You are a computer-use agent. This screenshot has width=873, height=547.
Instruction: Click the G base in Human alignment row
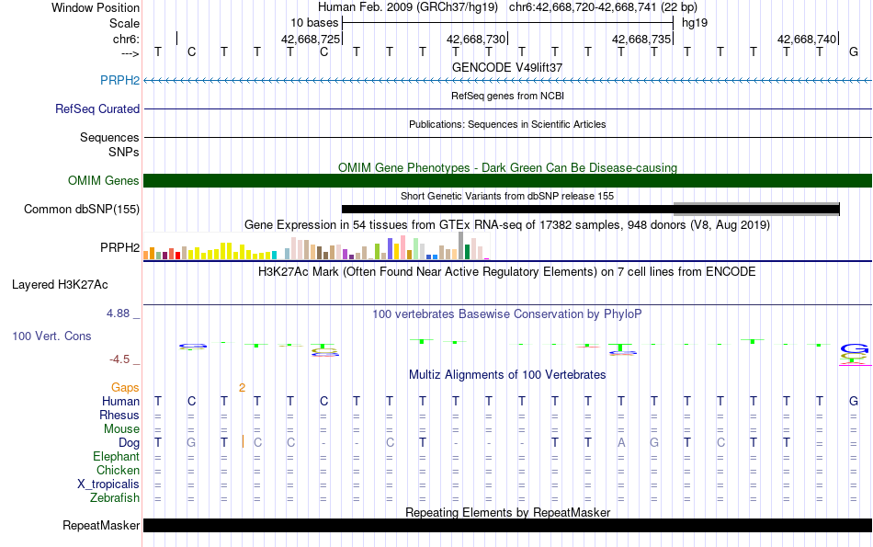pos(854,401)
